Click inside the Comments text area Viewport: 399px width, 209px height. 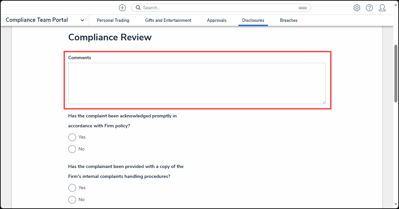197,83
